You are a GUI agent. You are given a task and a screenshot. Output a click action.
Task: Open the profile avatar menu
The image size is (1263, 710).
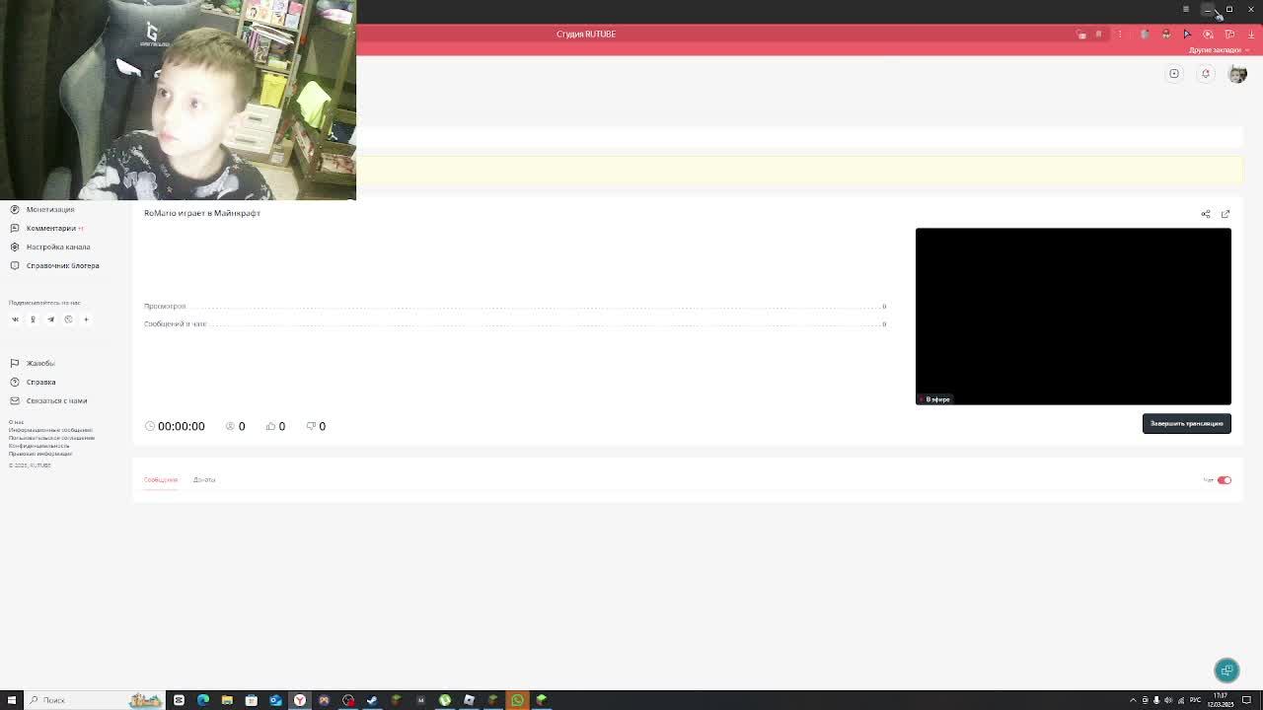[x=1237, y=74]
